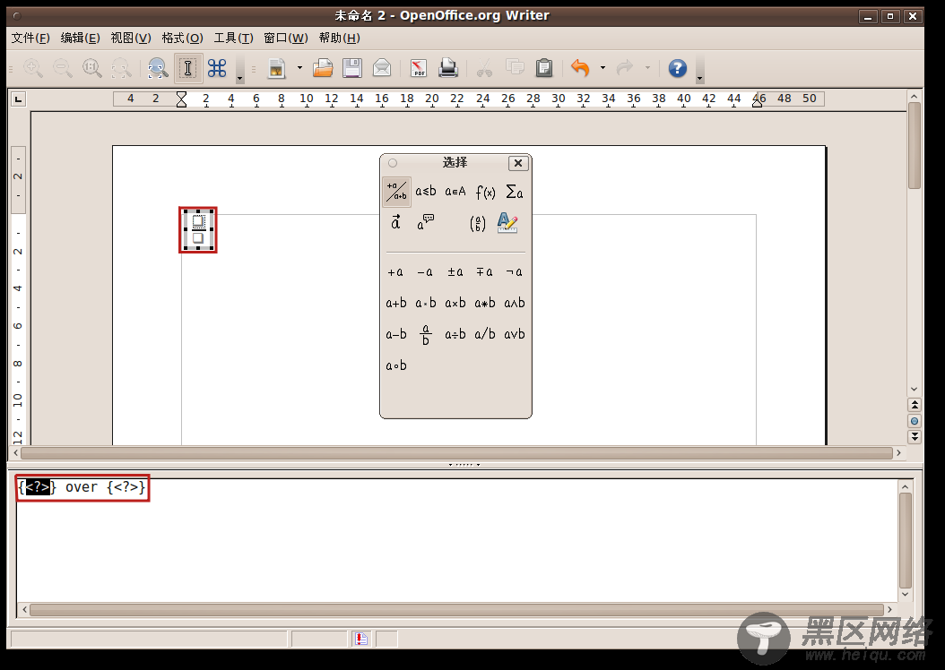Viewport: 945px width, 670px height.
Task: Insert the a−b subtraction operator
Action: pos(396,334)
